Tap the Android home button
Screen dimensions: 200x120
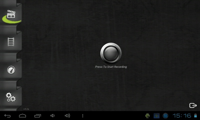pyautogui.click(x=22, y=116)
